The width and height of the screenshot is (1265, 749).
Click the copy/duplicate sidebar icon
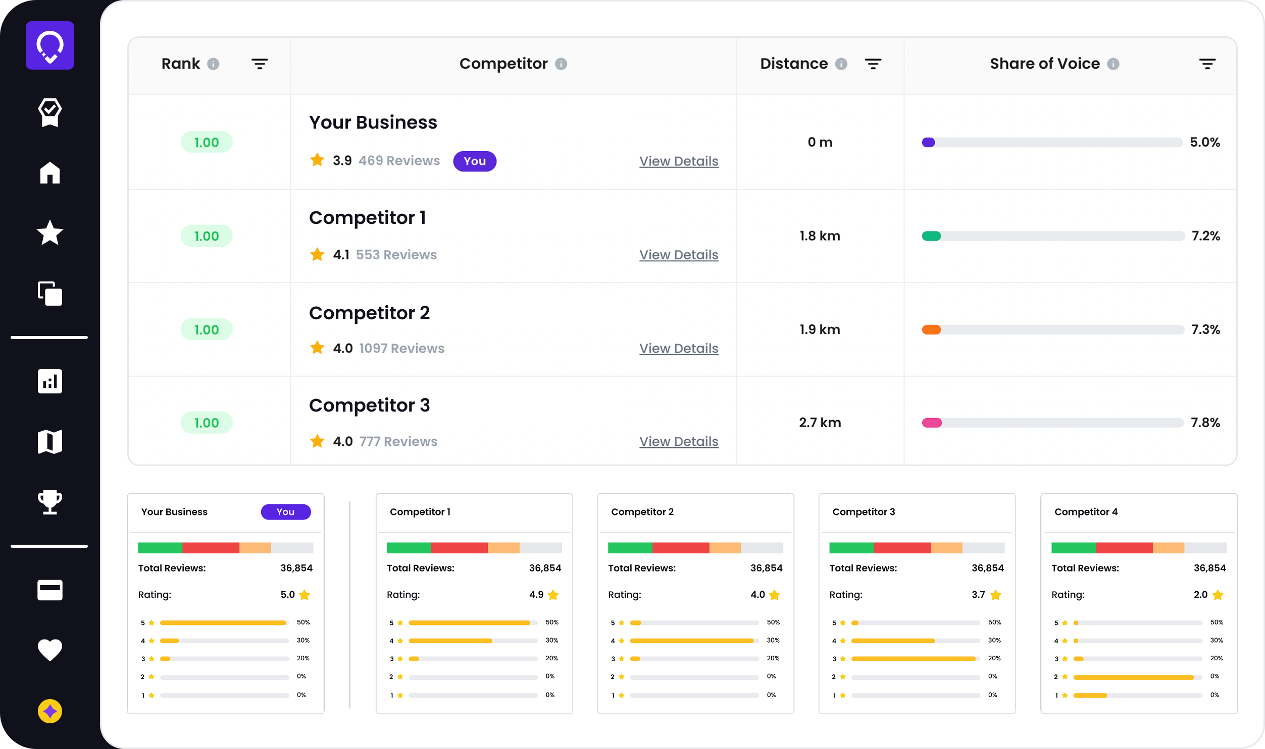coord(49,293)
